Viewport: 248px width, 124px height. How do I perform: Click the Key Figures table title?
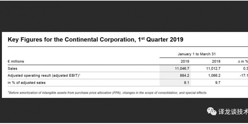[x=95, y=39]
